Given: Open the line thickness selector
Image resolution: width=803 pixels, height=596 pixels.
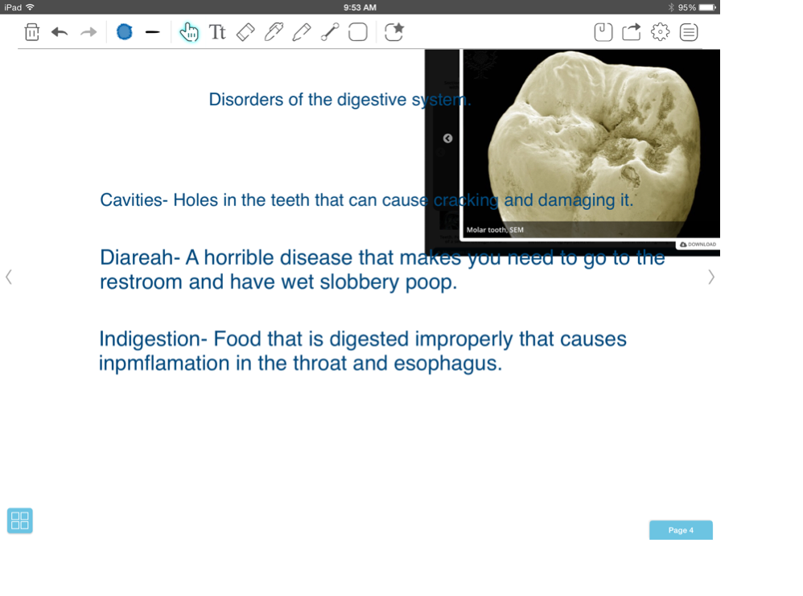Looking at the screenshot, I should click(152, 32).
